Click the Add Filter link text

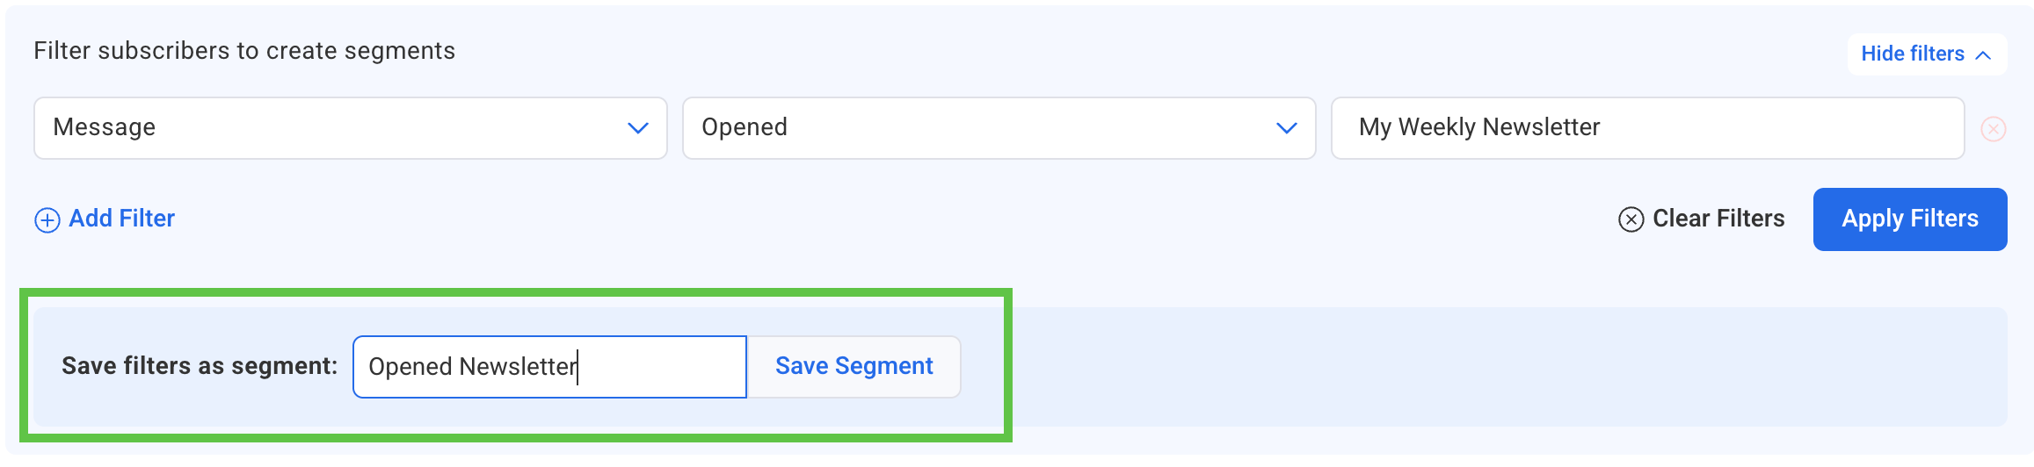pyautogui.click(x=121, y=219)
